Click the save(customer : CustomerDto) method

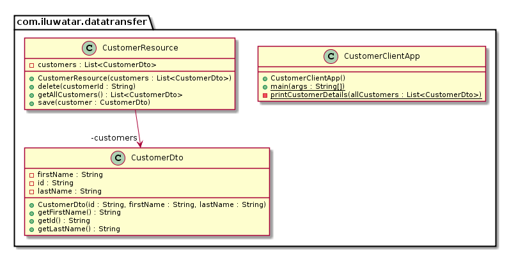tap(94, 102)
